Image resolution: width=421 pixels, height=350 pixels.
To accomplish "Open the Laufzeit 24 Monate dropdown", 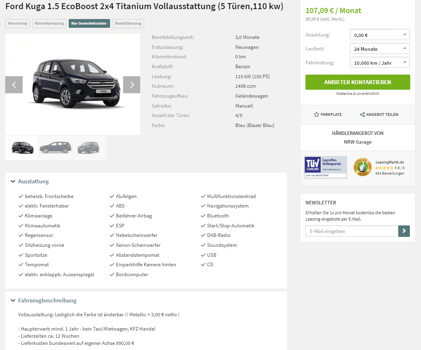I will 380,49.
